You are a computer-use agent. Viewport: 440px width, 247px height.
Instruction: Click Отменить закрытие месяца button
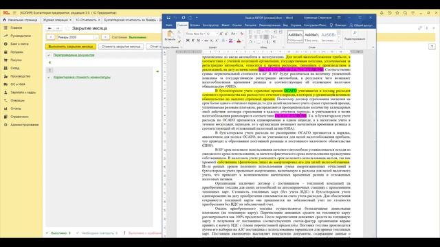click(121, 47)
